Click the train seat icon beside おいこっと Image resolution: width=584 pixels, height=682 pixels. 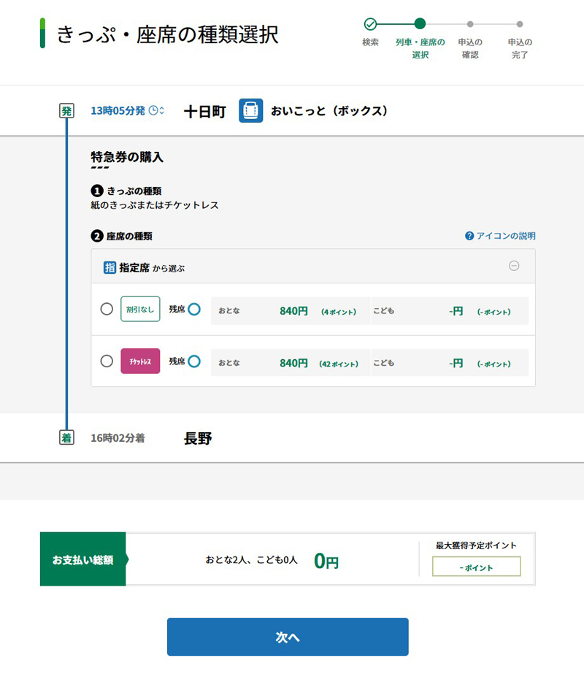click(251, 110)
